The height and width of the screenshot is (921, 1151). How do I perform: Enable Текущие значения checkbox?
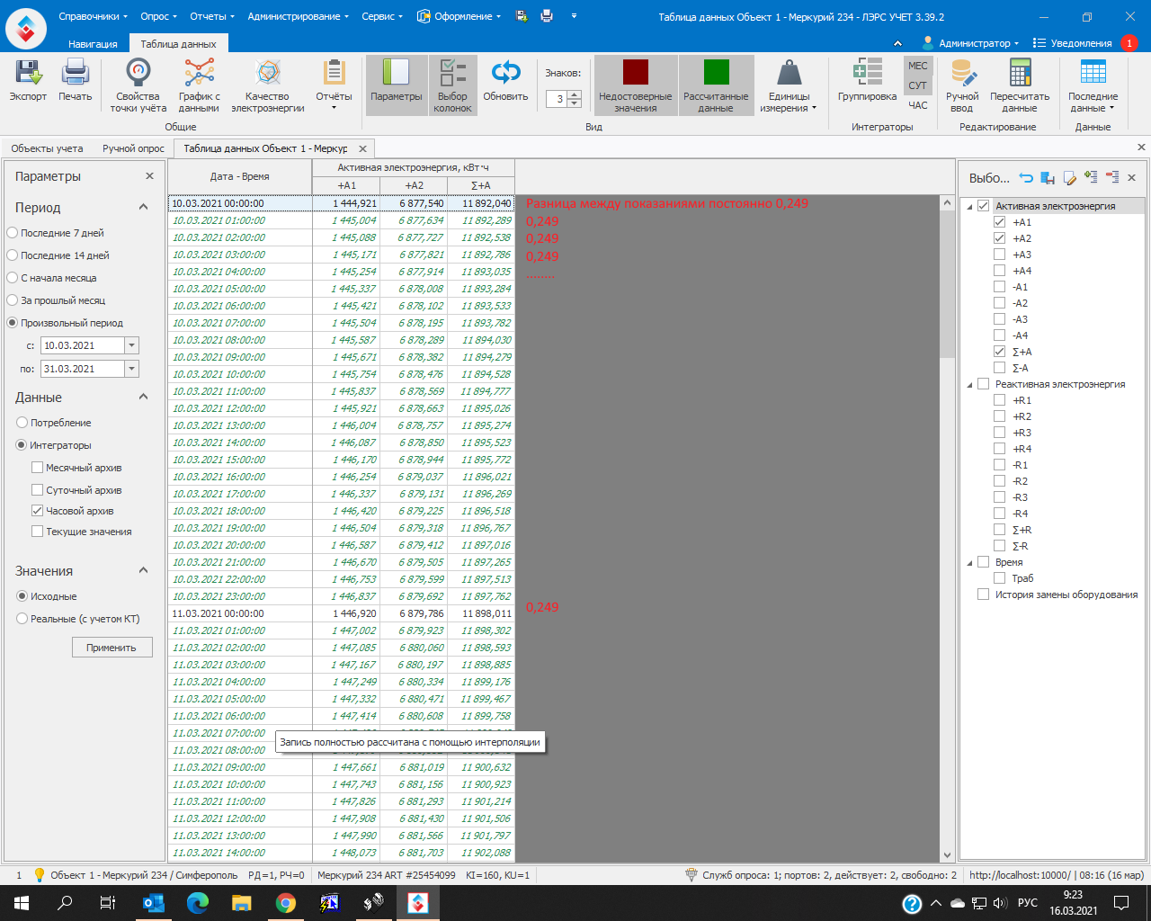tap(37, 532)
